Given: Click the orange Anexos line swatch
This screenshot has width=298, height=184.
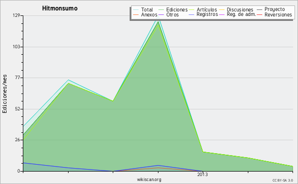Looking at the screenshot, I should 136,14.
